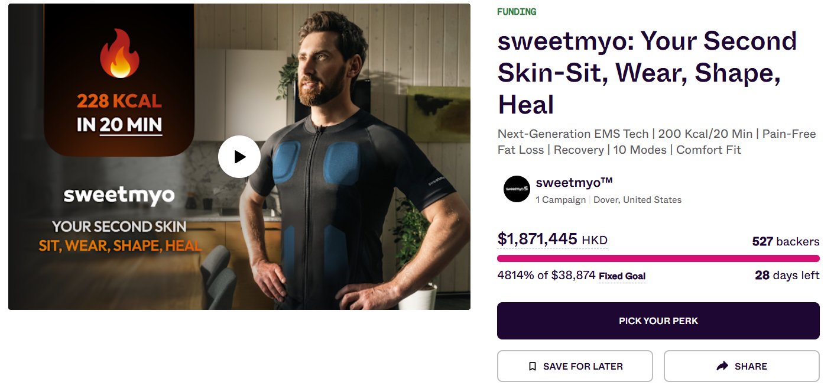Click the pink funding progress bar
834x385 pixels.
658,258
